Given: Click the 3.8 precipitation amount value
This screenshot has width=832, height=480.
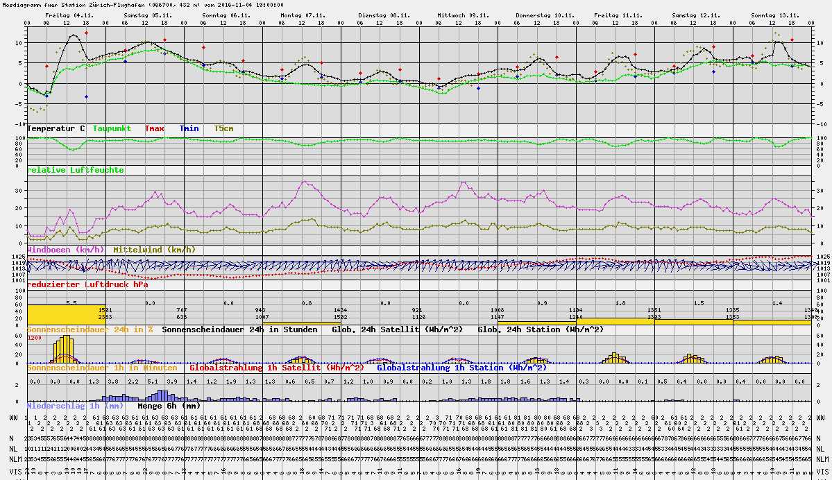Looking at the screenshot, I should tap(114, 382).
